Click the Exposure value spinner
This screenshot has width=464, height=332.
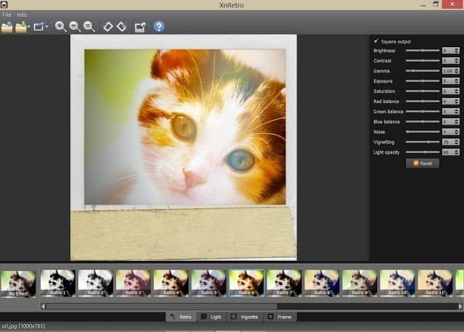tap(451, 80)
